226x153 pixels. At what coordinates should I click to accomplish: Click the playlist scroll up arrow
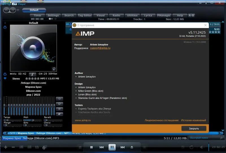(x=223, y=22)
